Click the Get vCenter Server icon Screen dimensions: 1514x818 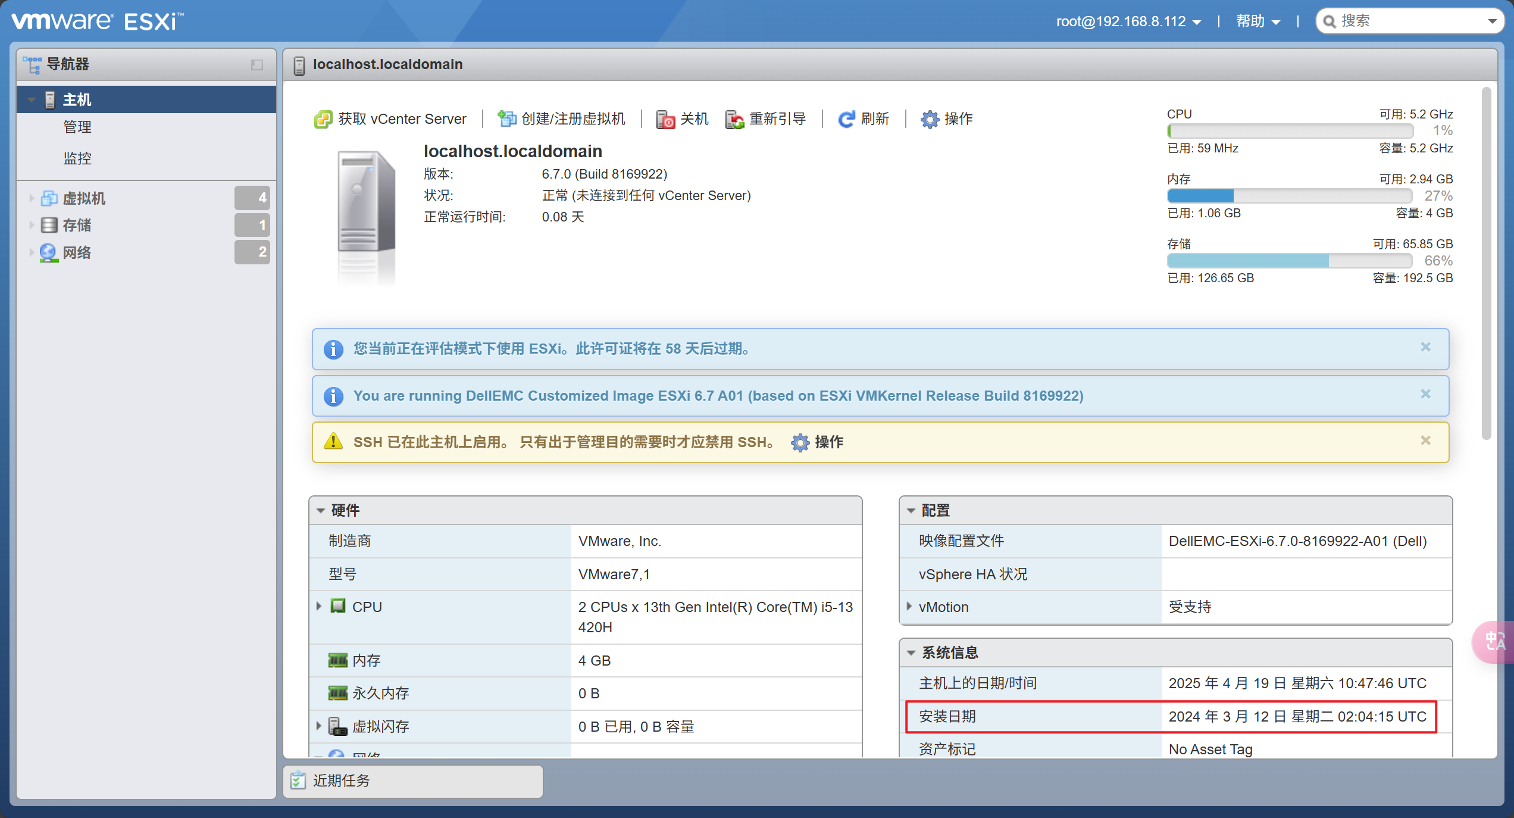[x=323, y=119]
